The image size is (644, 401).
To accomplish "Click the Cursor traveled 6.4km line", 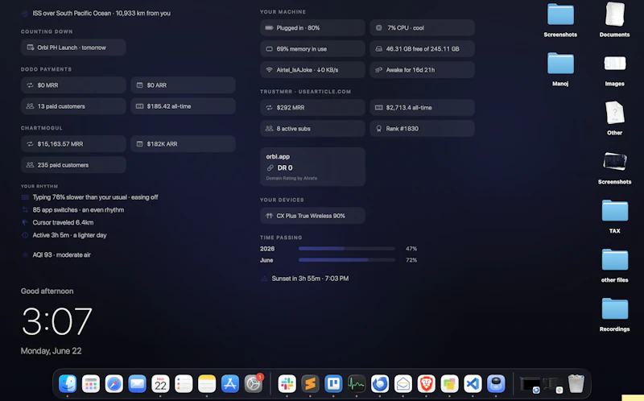I will (x=57, y=223).
